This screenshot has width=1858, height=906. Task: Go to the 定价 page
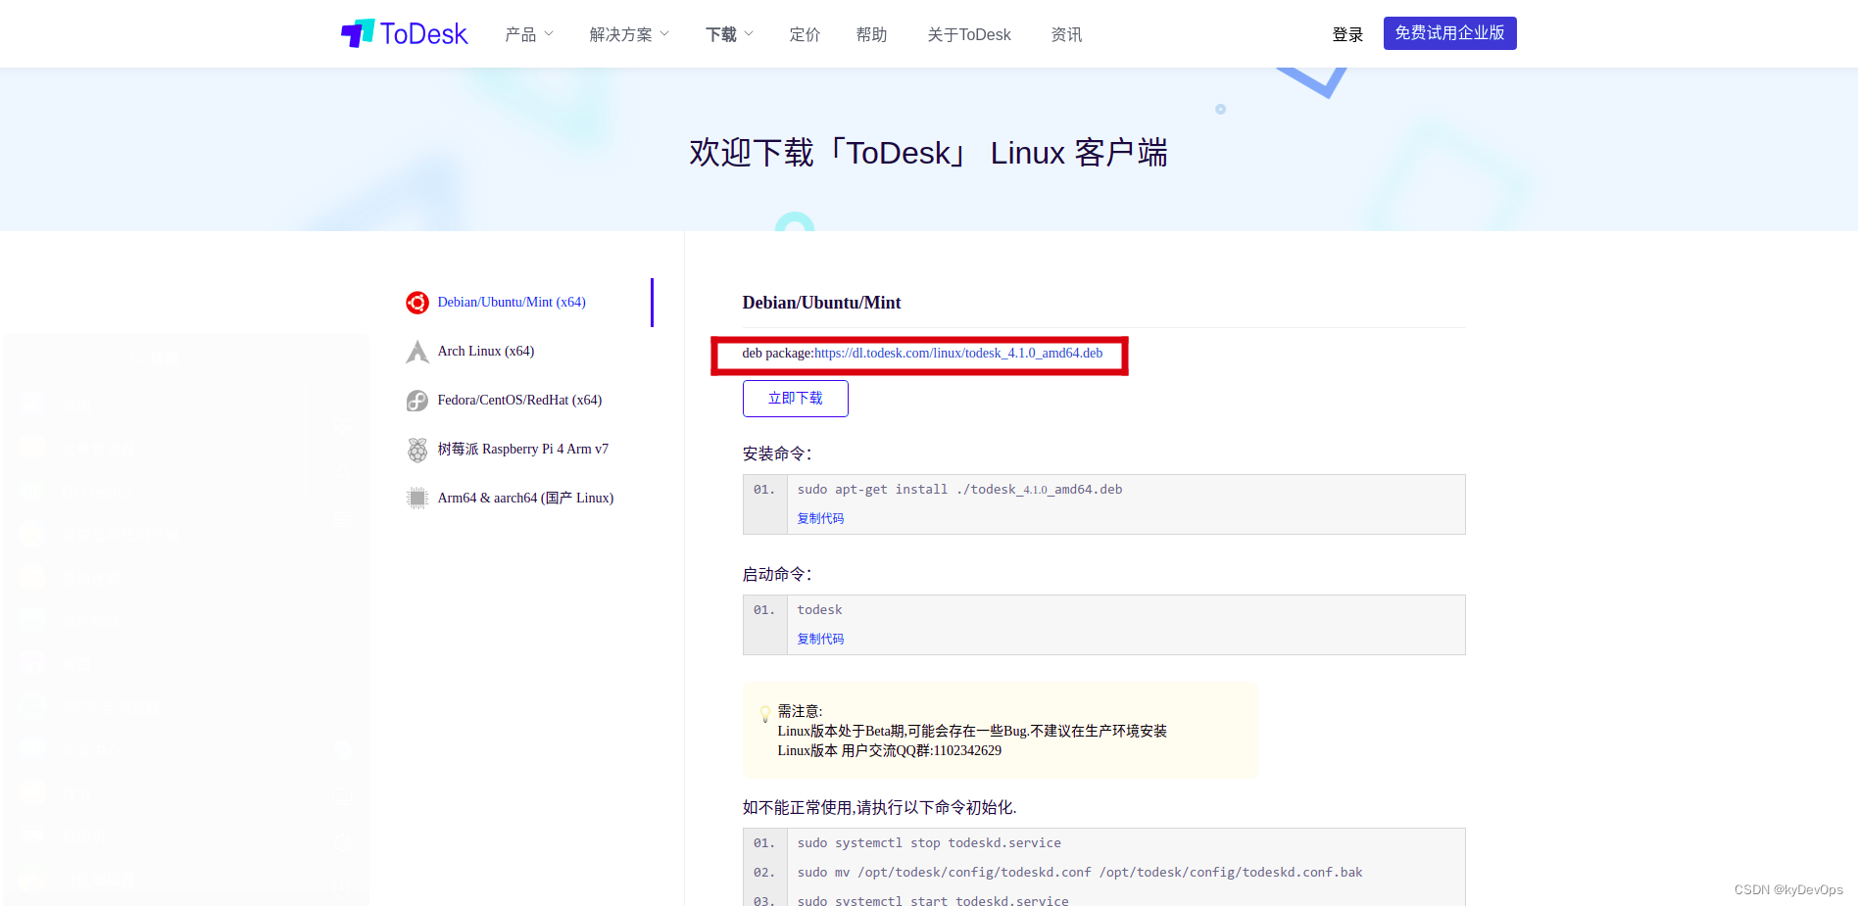point(805,34)
